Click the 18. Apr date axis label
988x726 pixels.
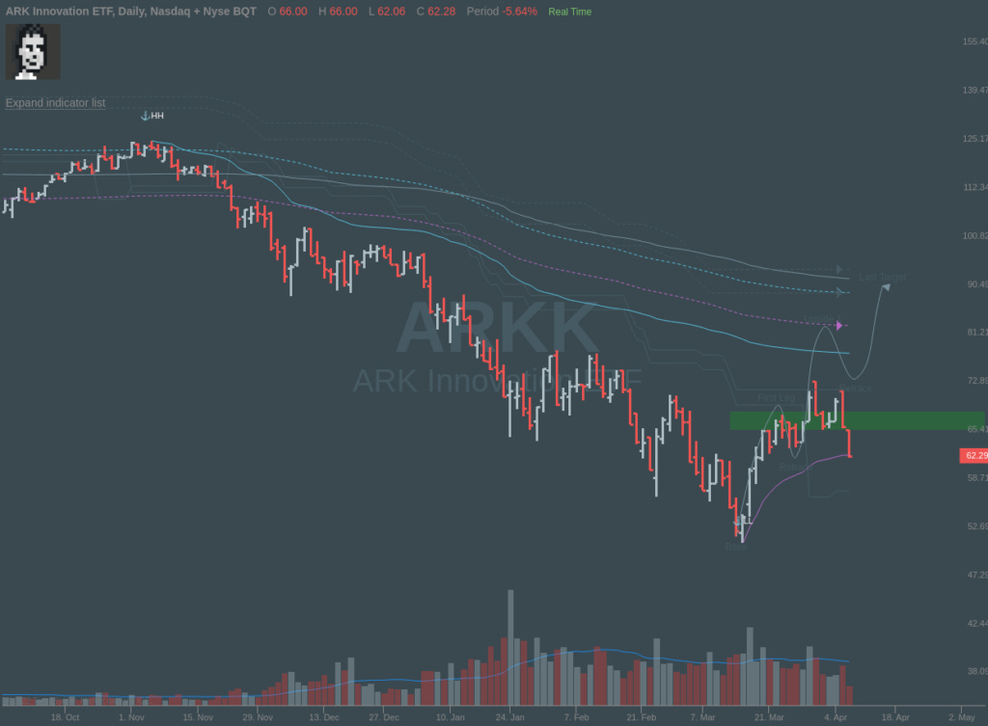click(895, 717)
